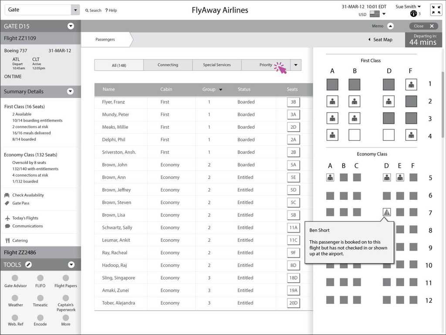Open the Weather tool

(15, 297)
